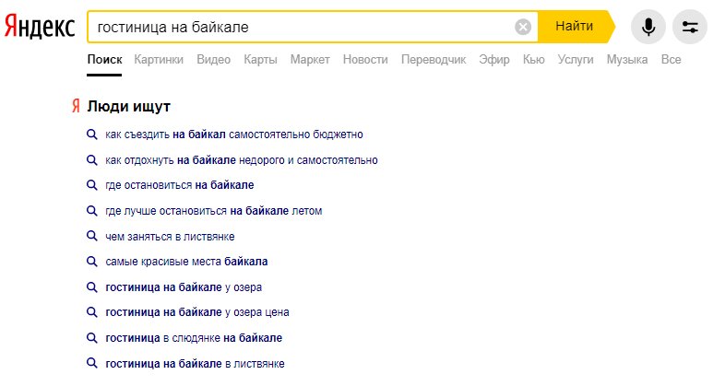Click magnifier beside 'где остановиться на байкале'
This screenshot has width=725, height=386.
pyautogui.click(x=92, y=185)
